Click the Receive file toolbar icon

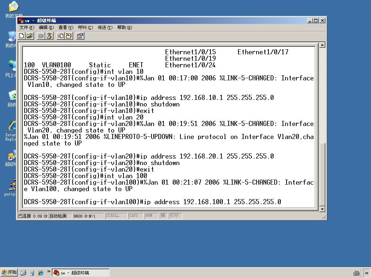[x=69, y=36]
